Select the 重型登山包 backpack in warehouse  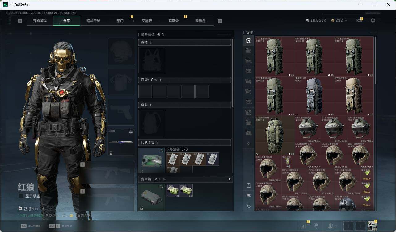[x=314, y=96]
